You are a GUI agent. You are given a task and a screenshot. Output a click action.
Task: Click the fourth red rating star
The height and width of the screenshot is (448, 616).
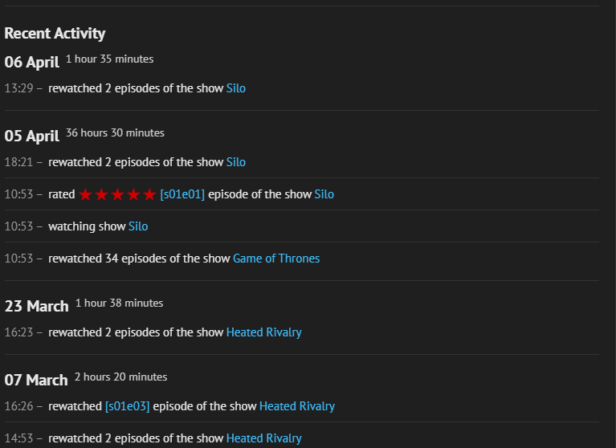pos(134,194)
